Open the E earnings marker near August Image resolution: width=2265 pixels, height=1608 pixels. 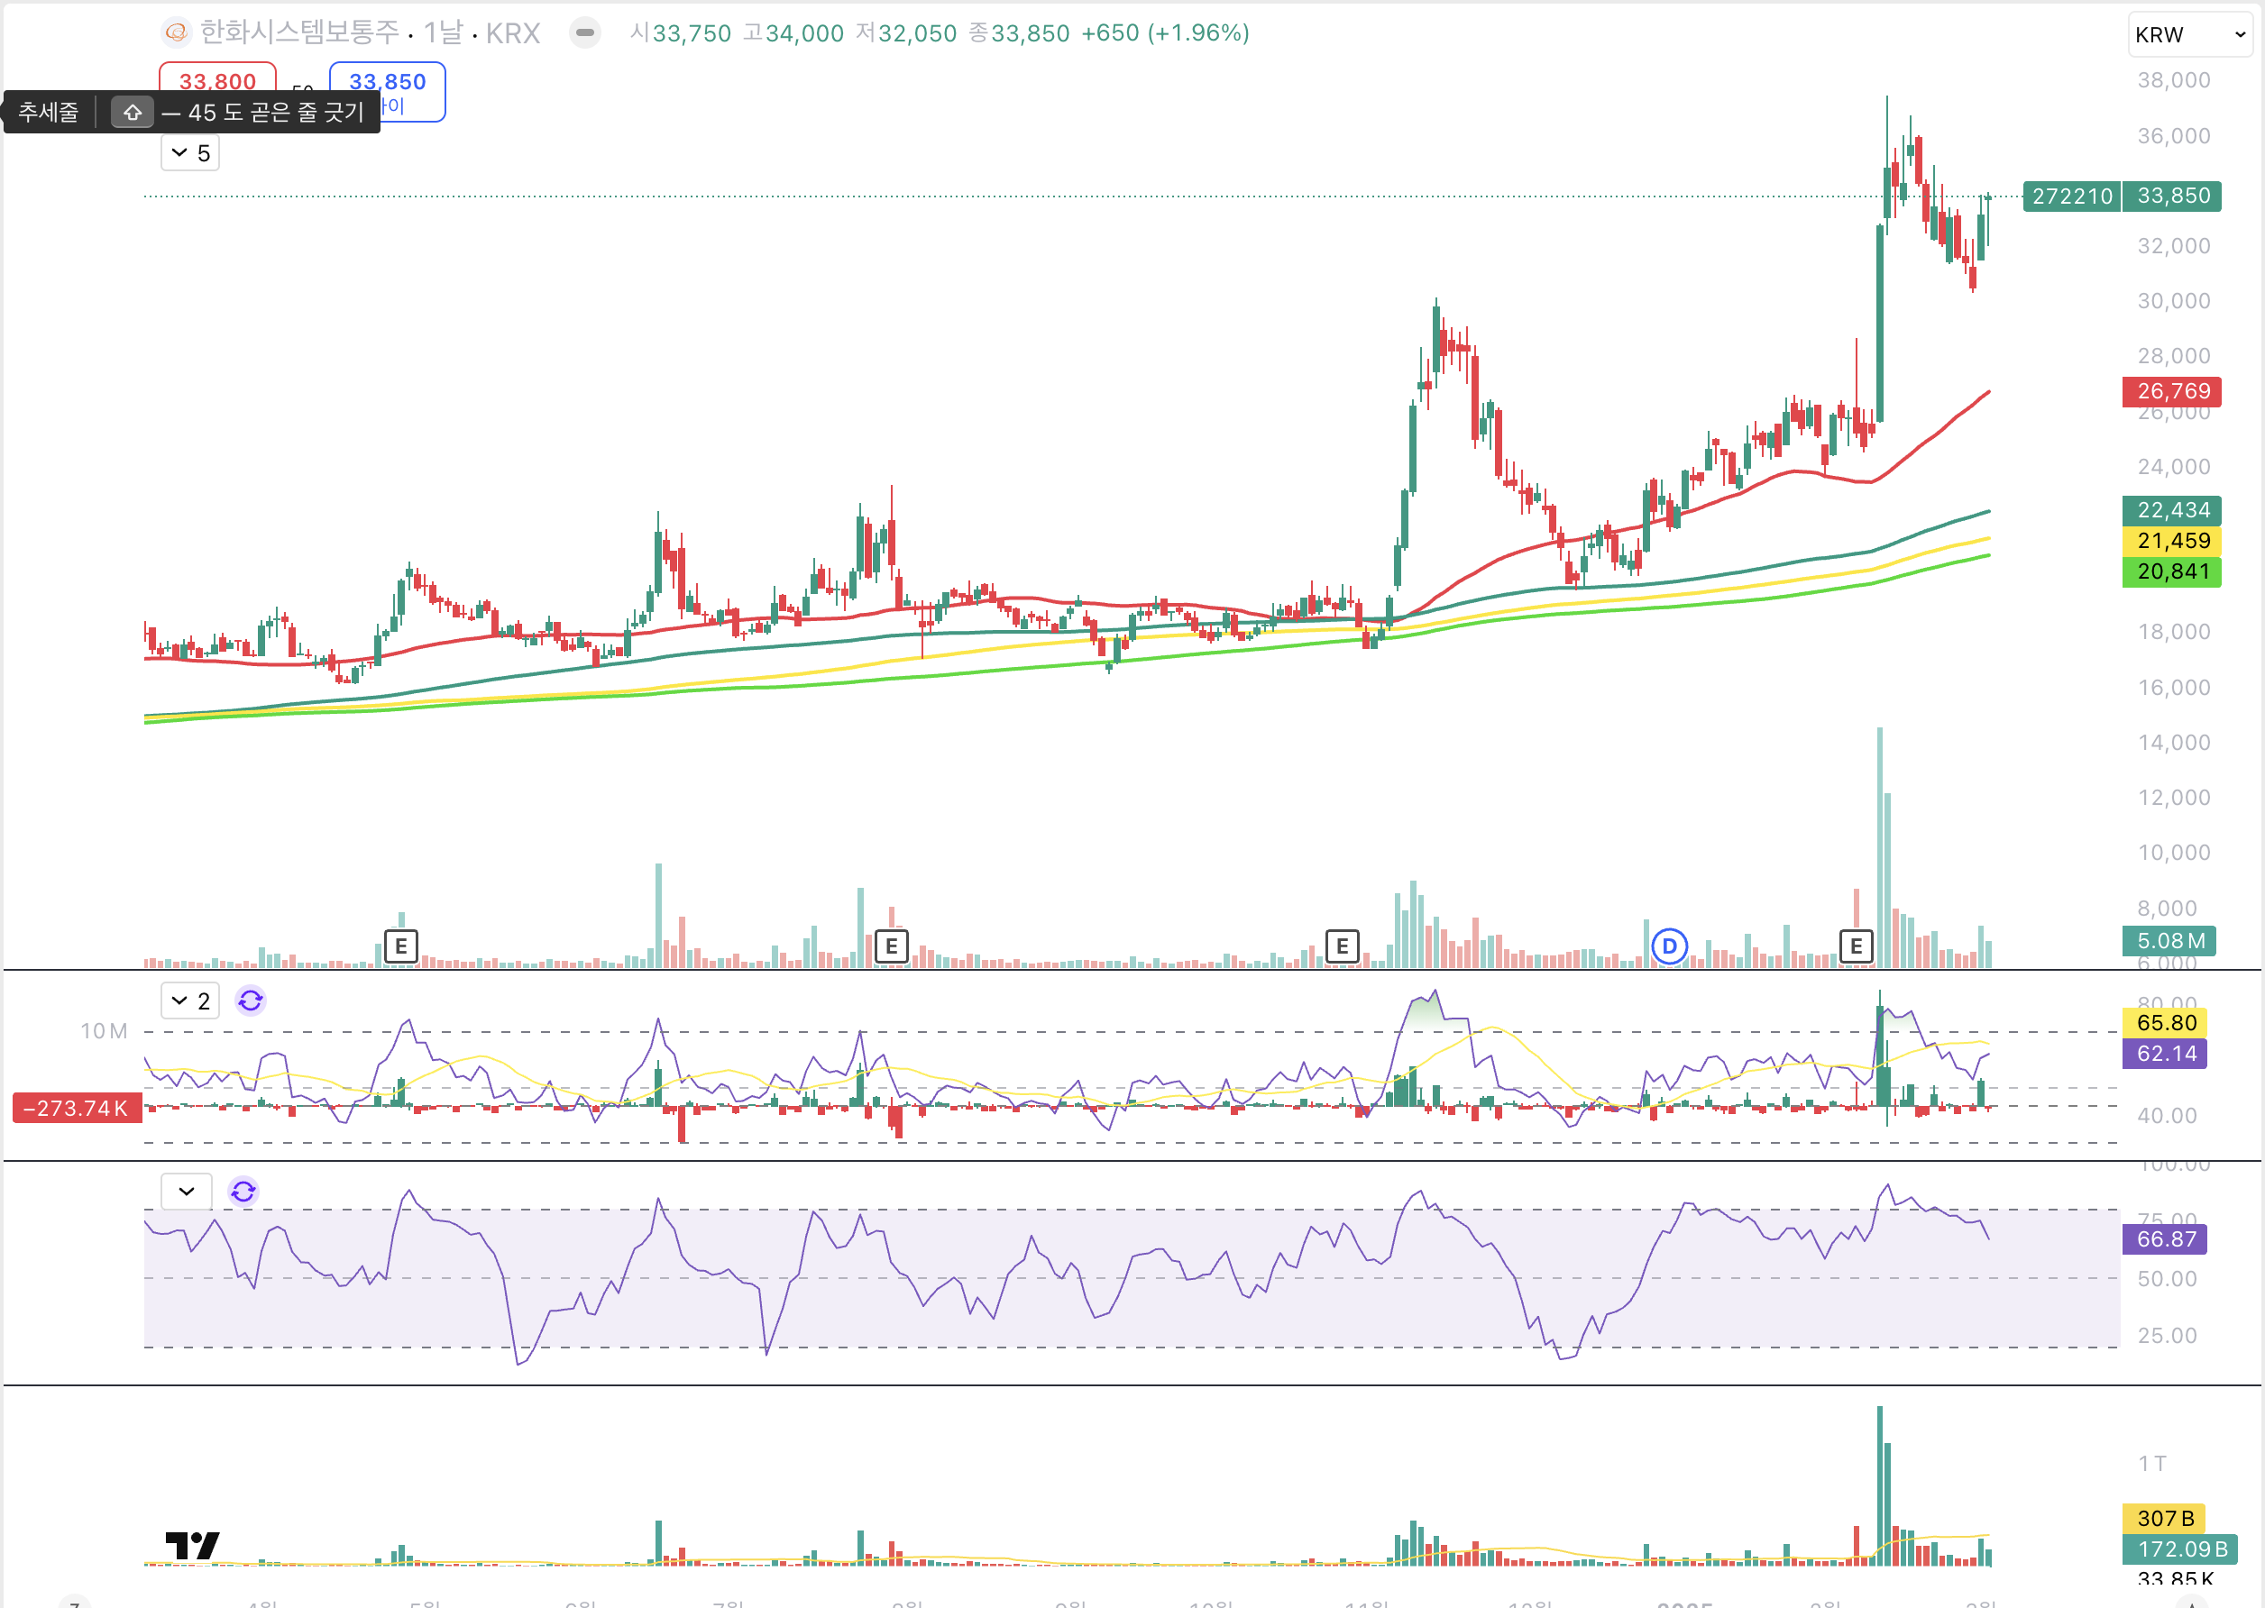892,946
